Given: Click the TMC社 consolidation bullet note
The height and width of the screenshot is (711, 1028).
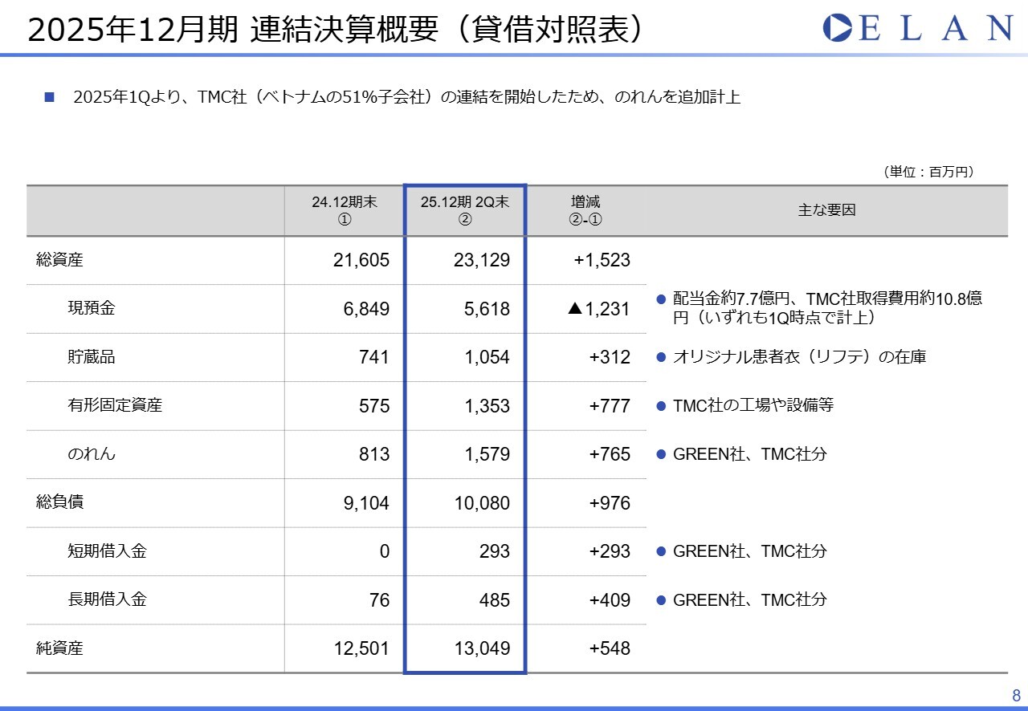Looking at the screenshot, I should click(x=406, y=98).
